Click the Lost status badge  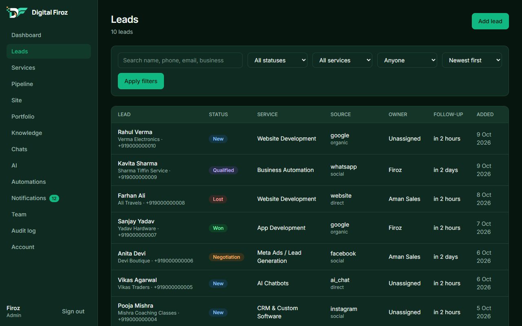point(218,199)
